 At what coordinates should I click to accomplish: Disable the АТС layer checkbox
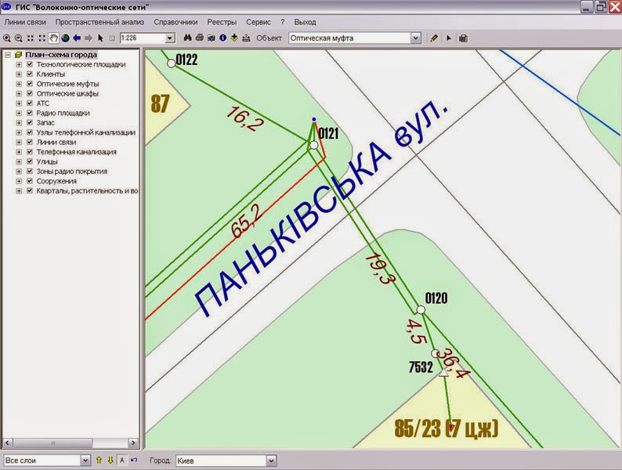(x=29, y=103)
